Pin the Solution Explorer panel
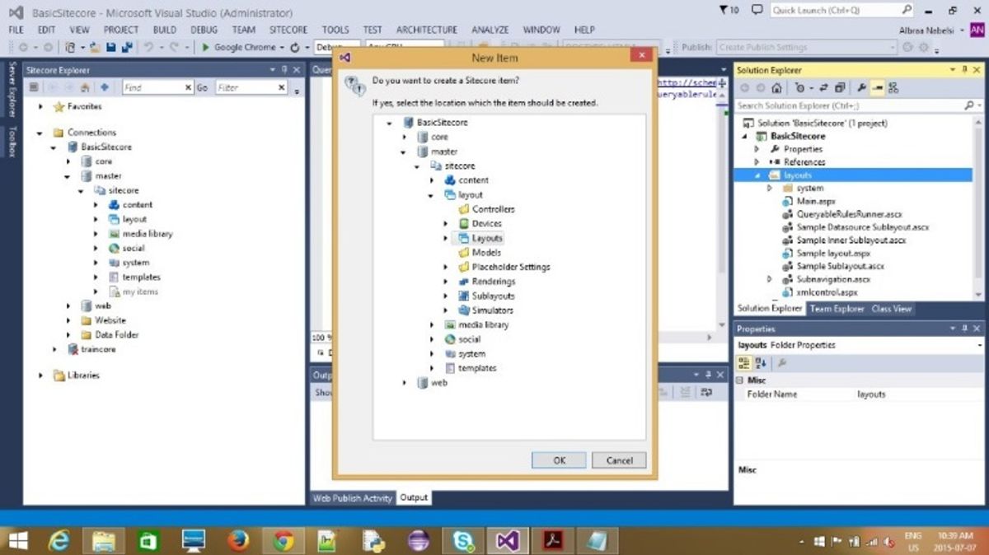Image resolution: width=989 pixels, height=555 pixels. coord(964,70)
